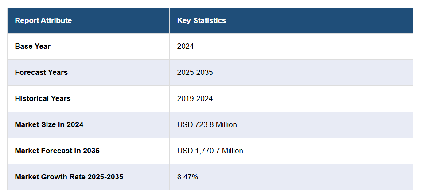Click the USD 1,770.7 Million value
Viewport: 421px width, 194px height.
(x=210, y=151)
